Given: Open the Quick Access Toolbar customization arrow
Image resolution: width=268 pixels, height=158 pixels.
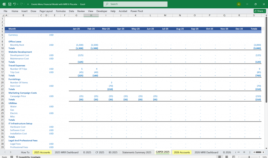Looking at the screenshot, I should click(x=28, y=4).
